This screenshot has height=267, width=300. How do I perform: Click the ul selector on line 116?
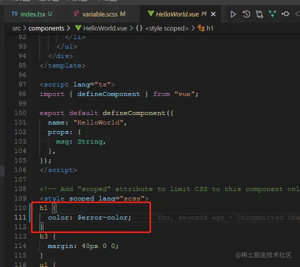pyautogui.click(x=43, y=264)
